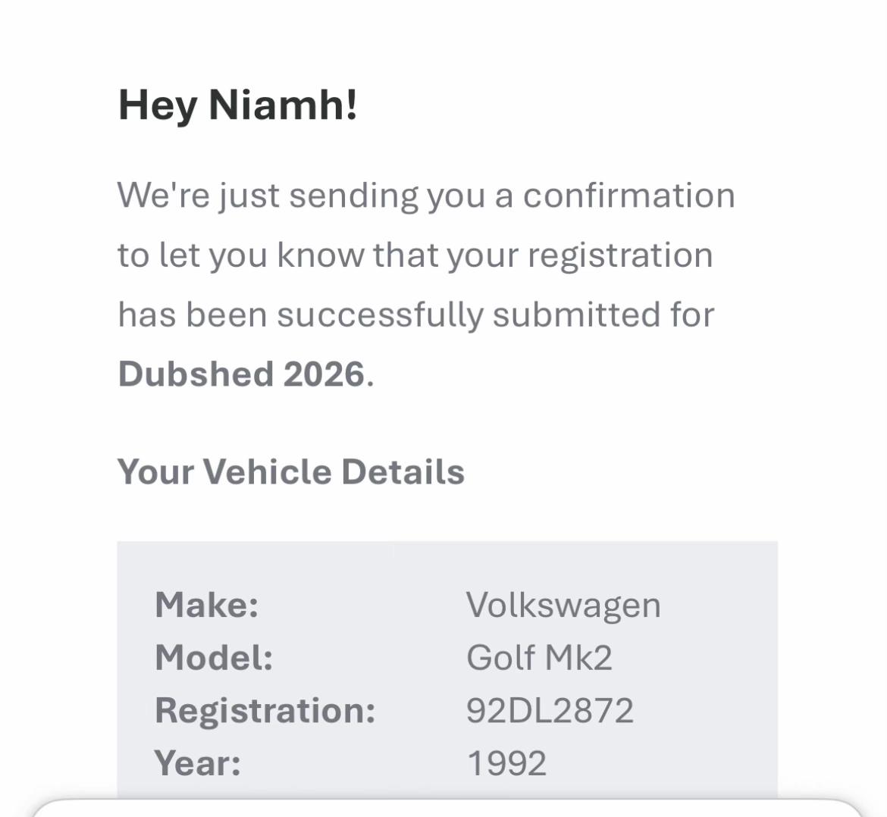Select the "Volkswagen" make value

click(x=563, y=606)
